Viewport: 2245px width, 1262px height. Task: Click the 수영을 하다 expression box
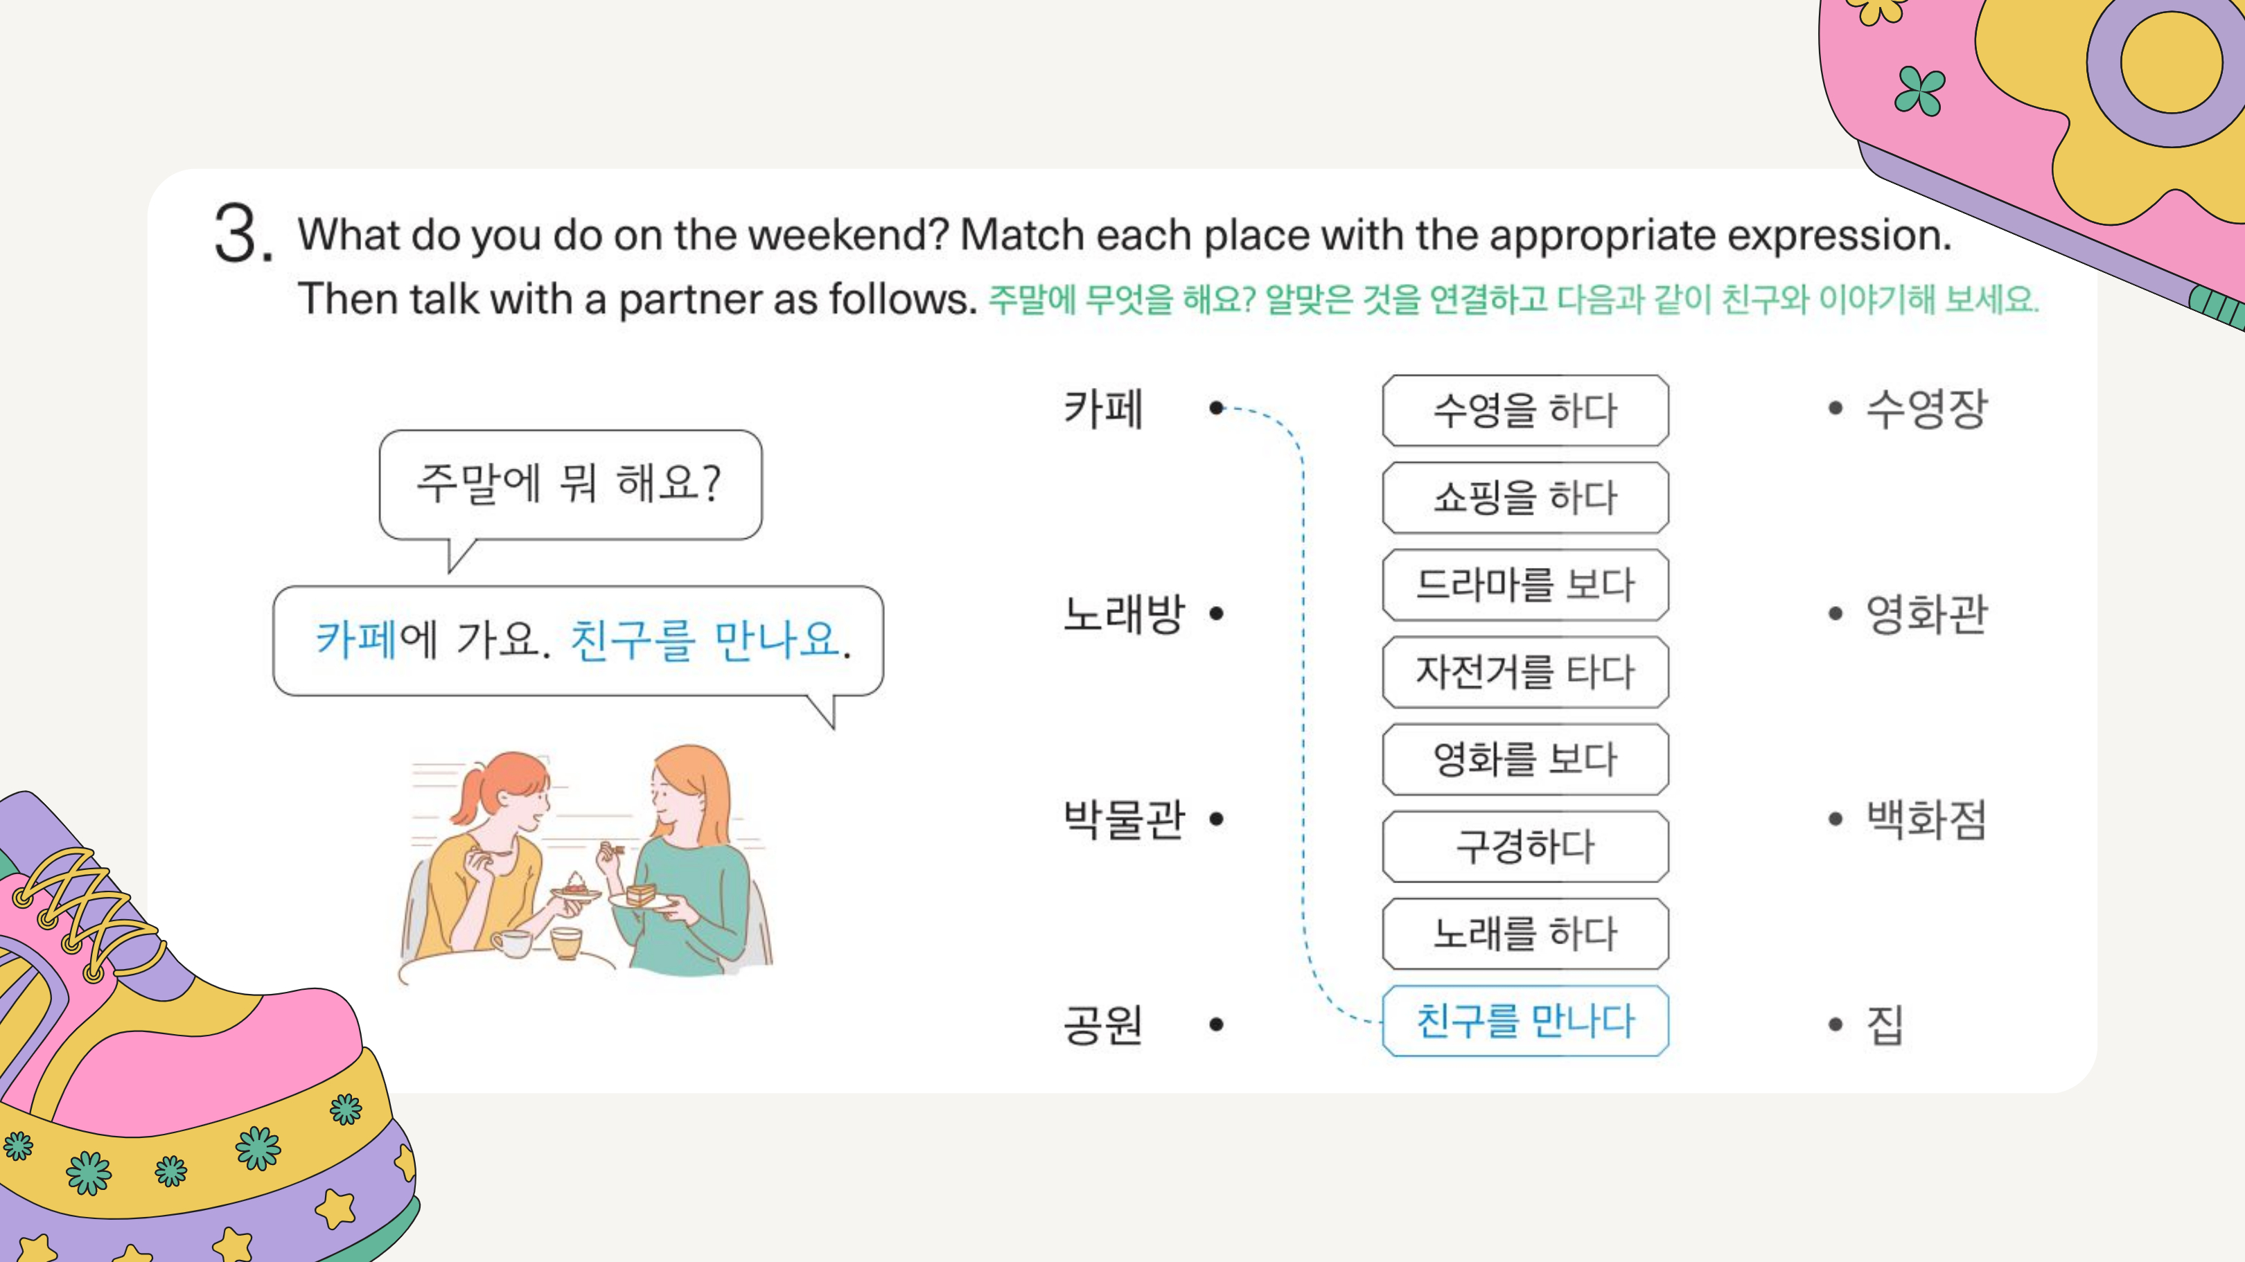tap(1525, 410)
